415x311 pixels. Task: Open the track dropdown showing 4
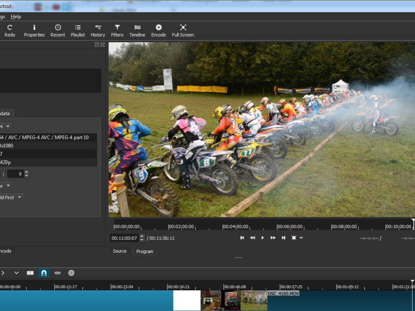[x=5, y=126]
